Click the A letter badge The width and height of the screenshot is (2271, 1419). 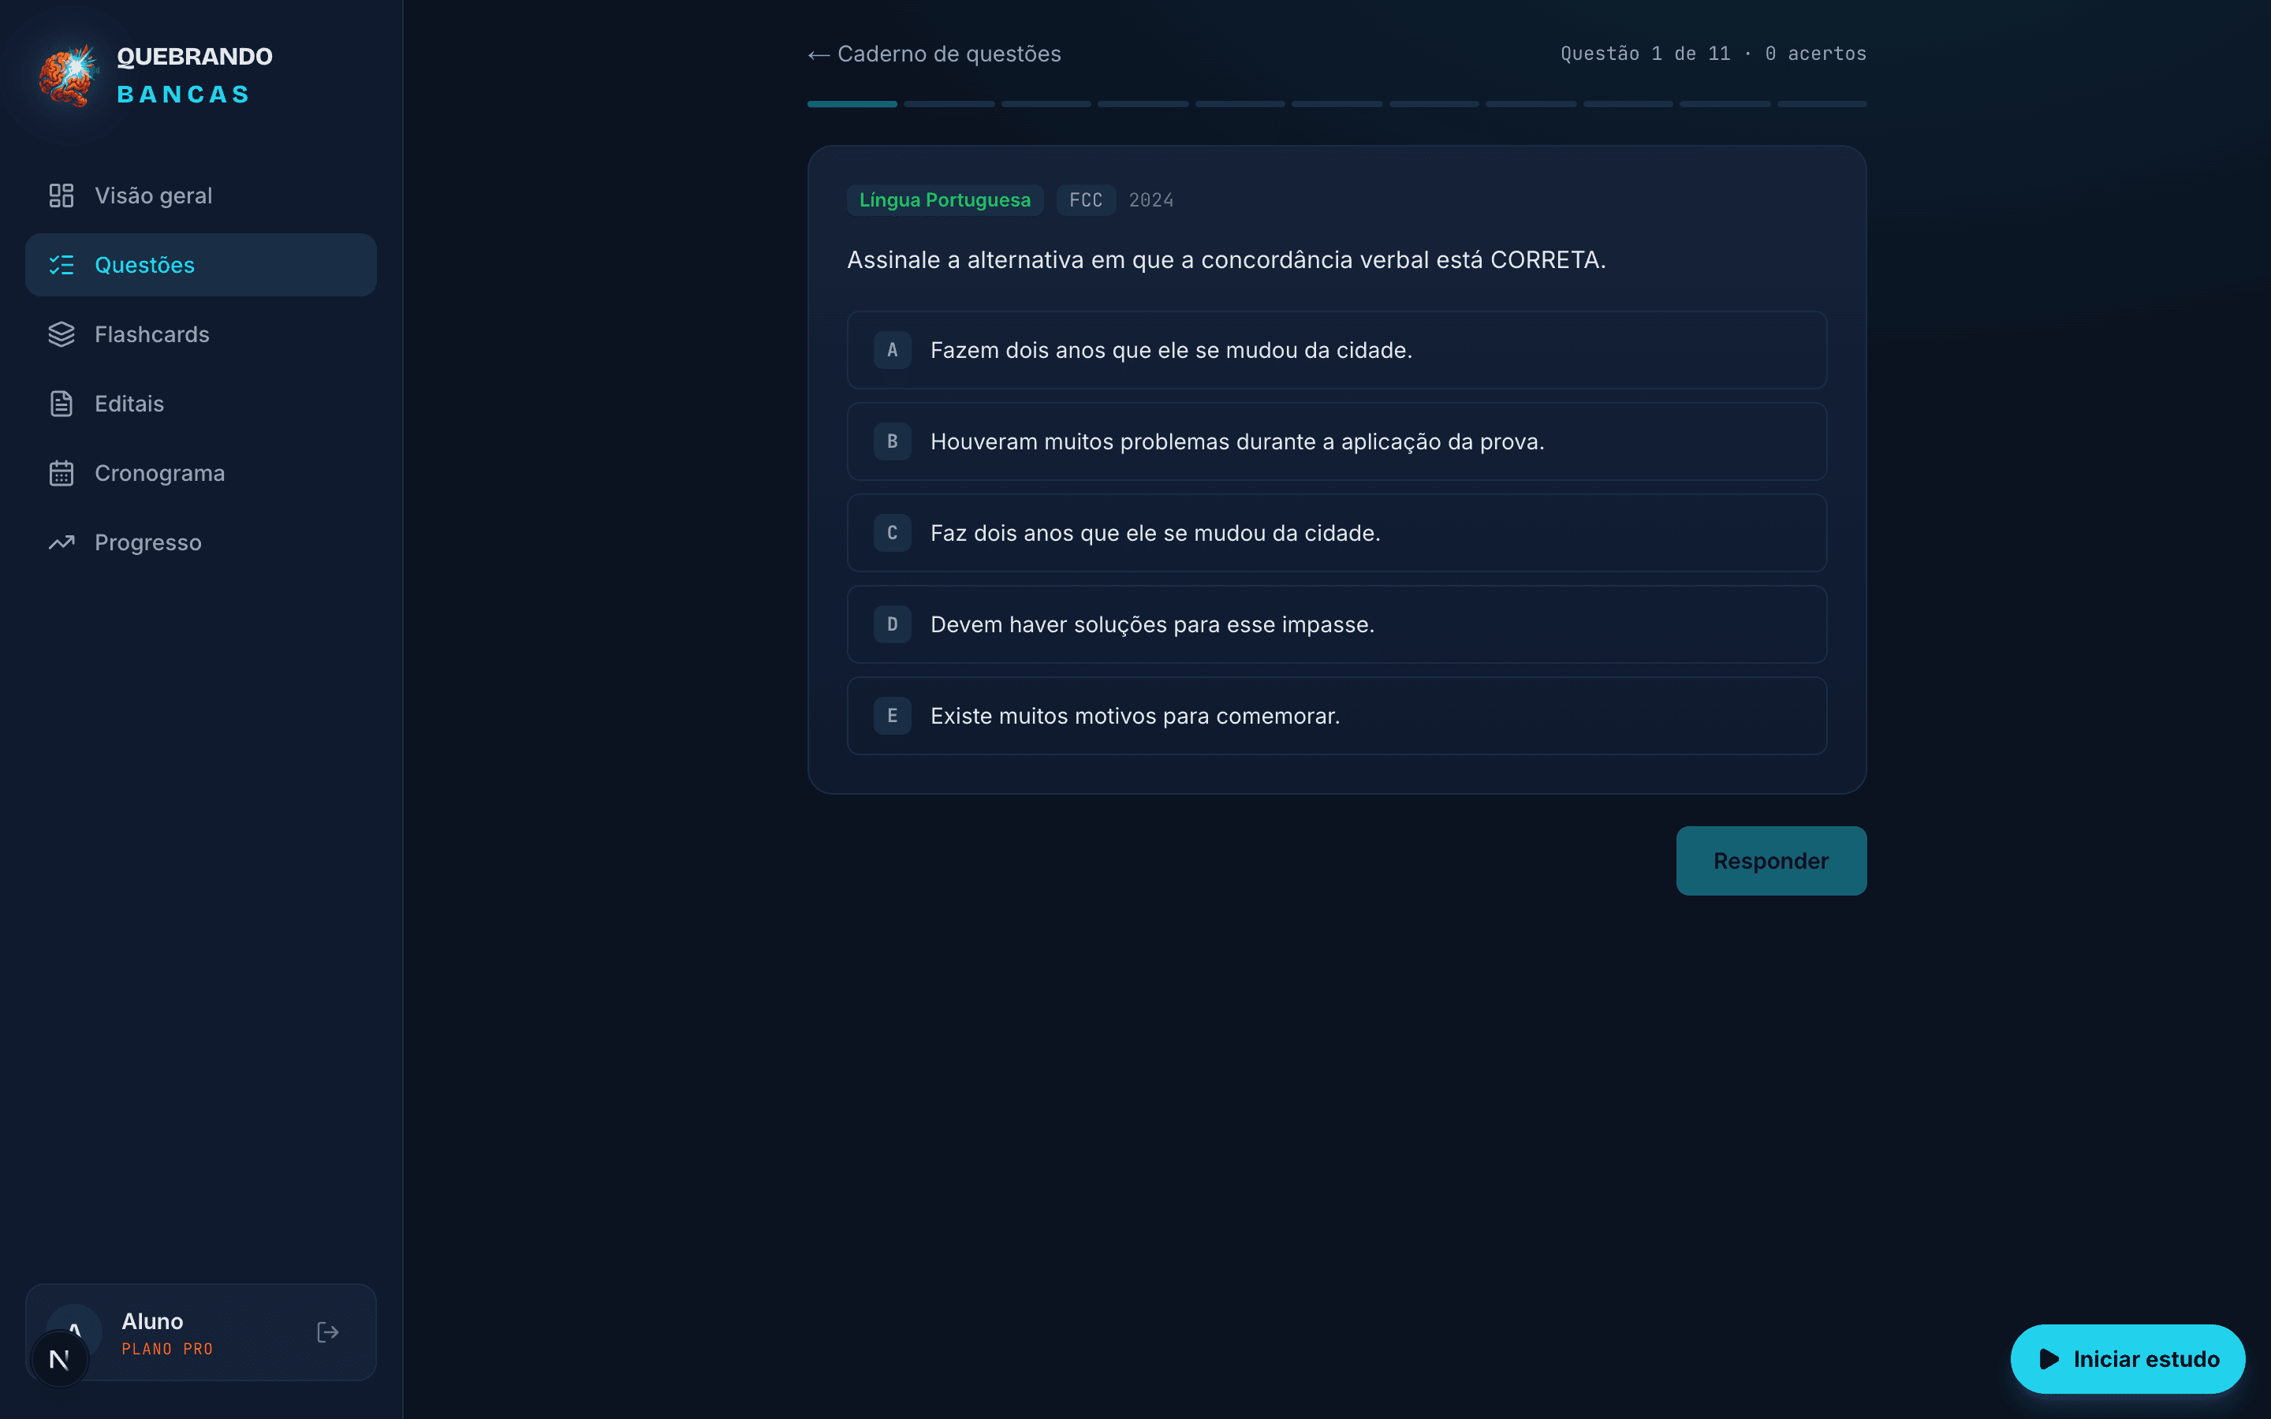click(893, 350)
